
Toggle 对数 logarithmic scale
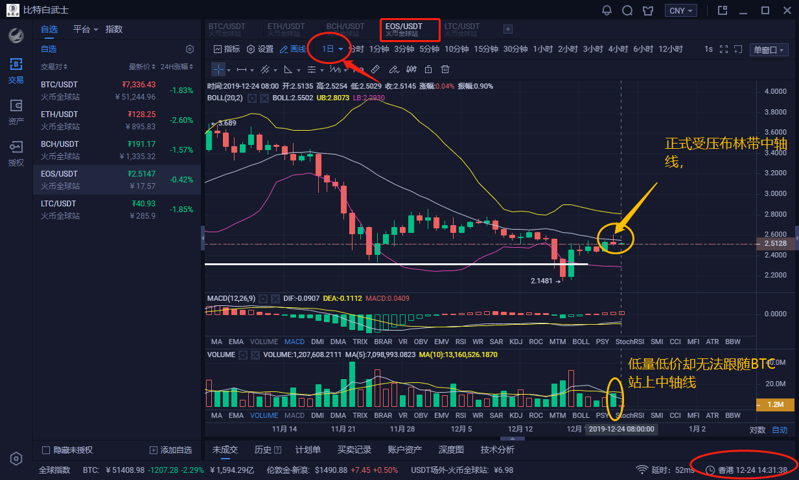757,430
